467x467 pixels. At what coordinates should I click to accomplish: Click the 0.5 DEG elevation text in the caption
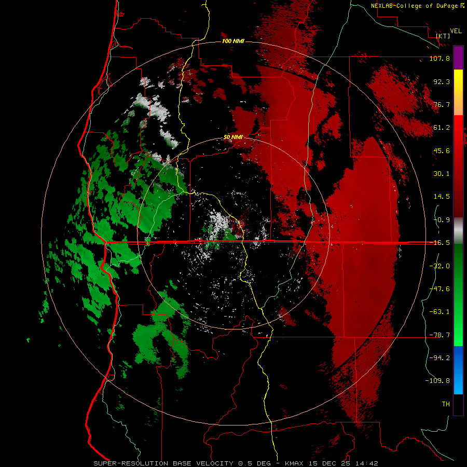[254, 463]
